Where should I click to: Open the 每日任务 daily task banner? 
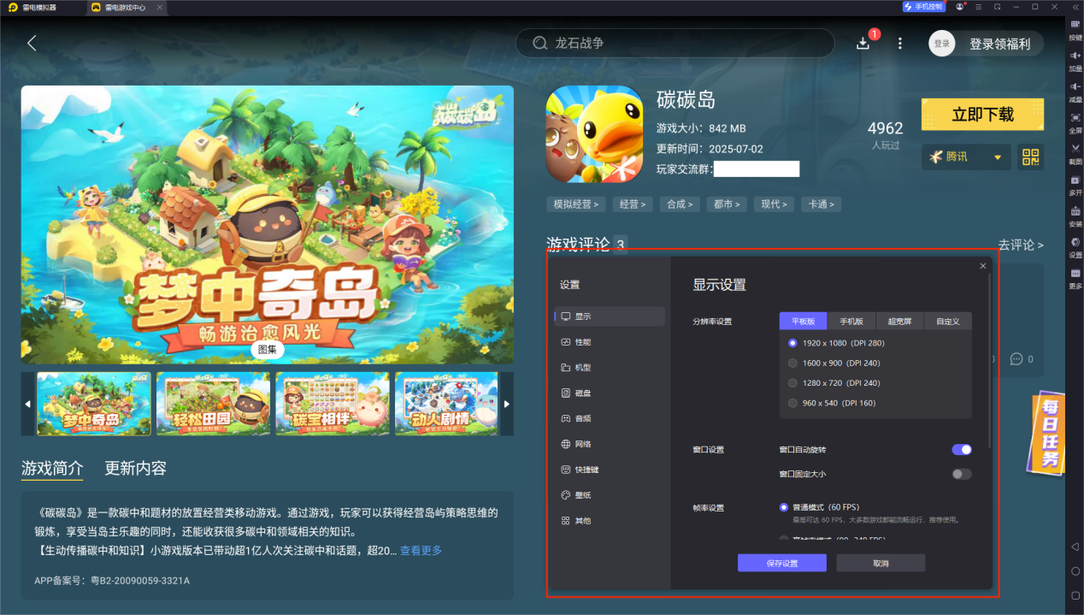[1045, 433]
